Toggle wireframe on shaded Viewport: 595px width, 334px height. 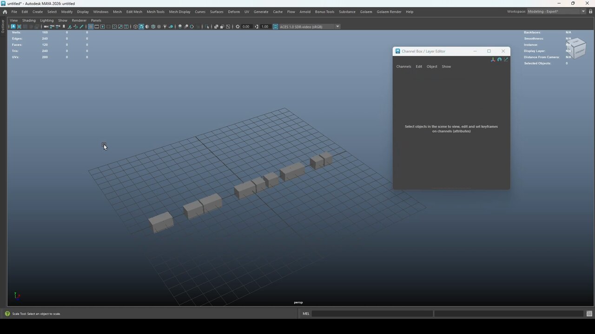coord(153,26)
